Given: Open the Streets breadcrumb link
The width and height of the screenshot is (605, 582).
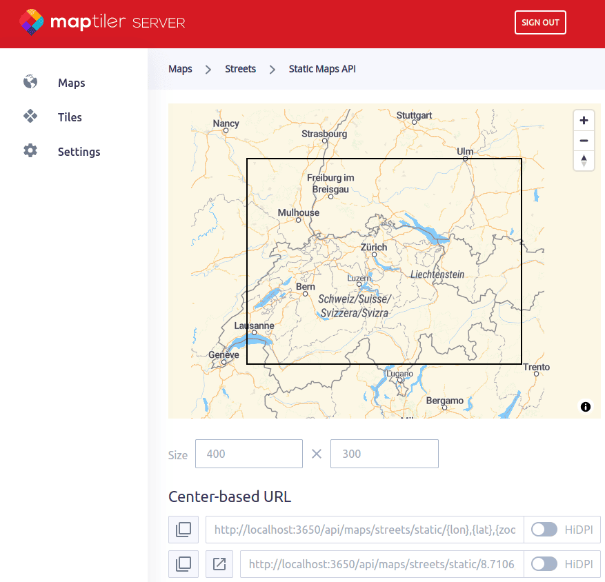Looking at the screenshot, I should tap(240, 69).
